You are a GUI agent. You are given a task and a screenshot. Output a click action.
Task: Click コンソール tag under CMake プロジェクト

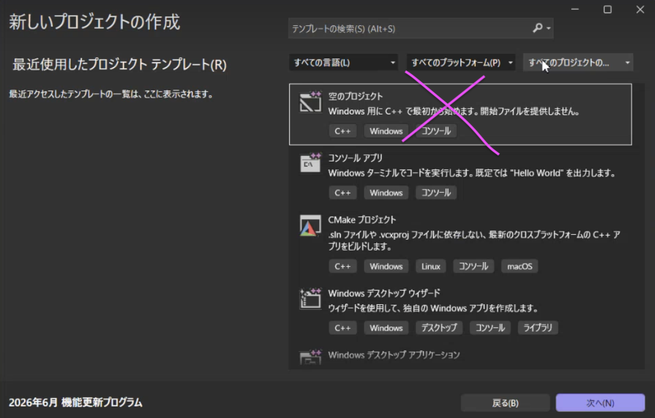(x=473, y=266)
